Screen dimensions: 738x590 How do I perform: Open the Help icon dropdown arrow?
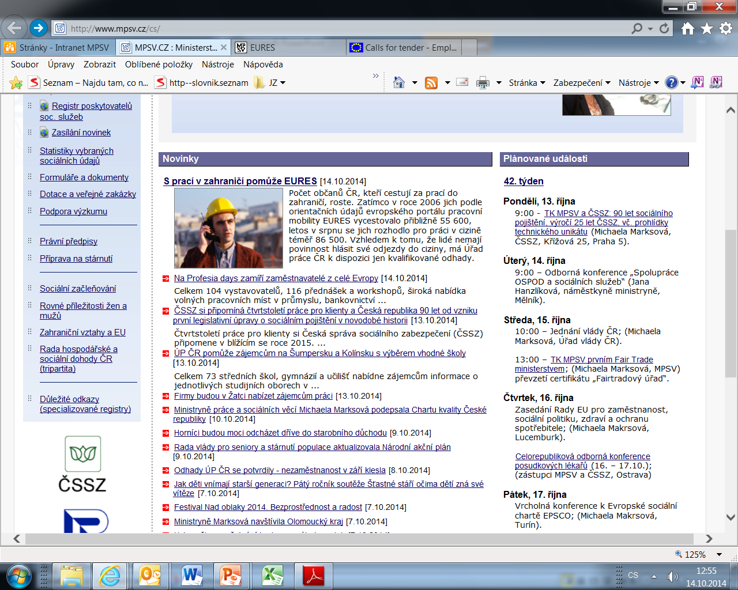coord(683,83)
